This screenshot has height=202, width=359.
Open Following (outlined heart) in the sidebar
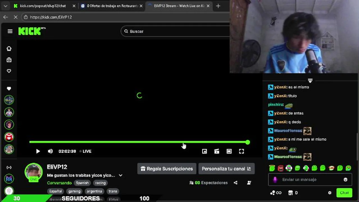[9, 71]
